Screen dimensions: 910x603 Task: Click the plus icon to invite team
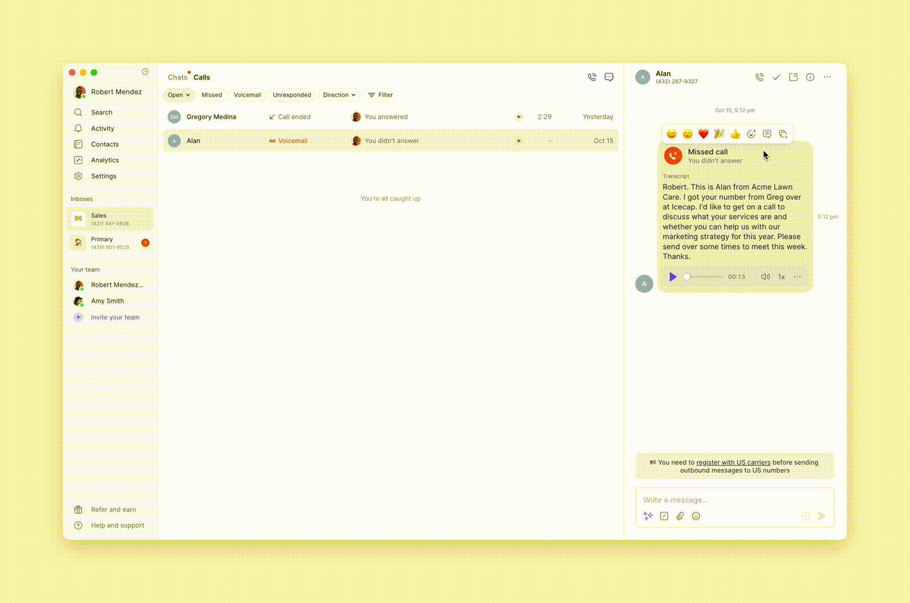(x=78, y=317)
